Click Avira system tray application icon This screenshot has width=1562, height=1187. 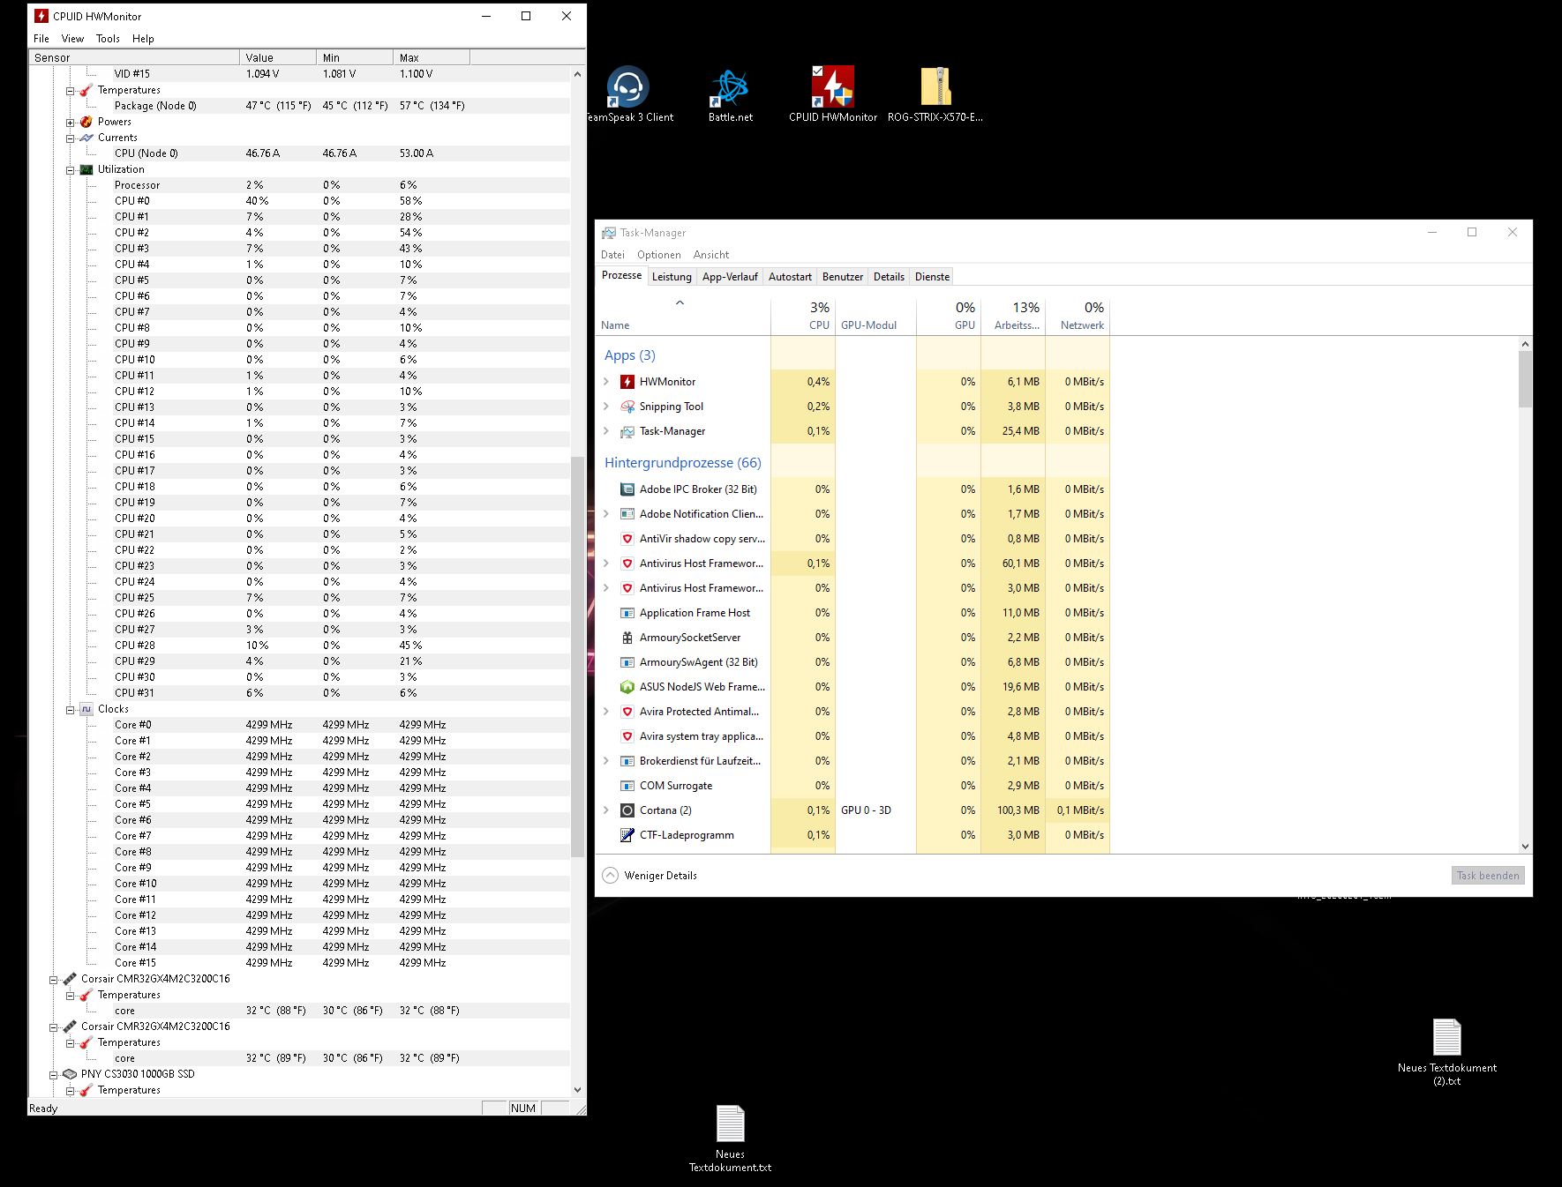pos(627,736)
